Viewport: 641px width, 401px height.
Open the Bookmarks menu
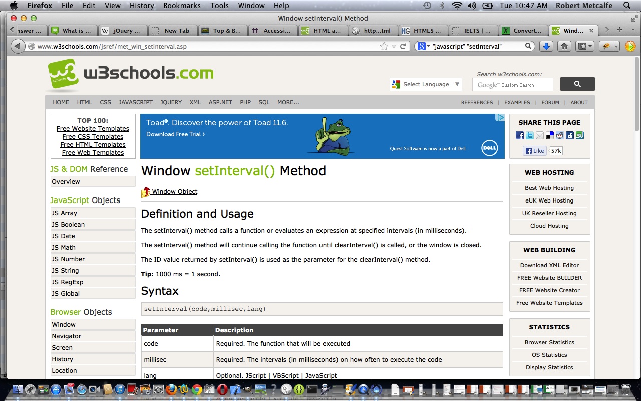[x=182, y=6]
